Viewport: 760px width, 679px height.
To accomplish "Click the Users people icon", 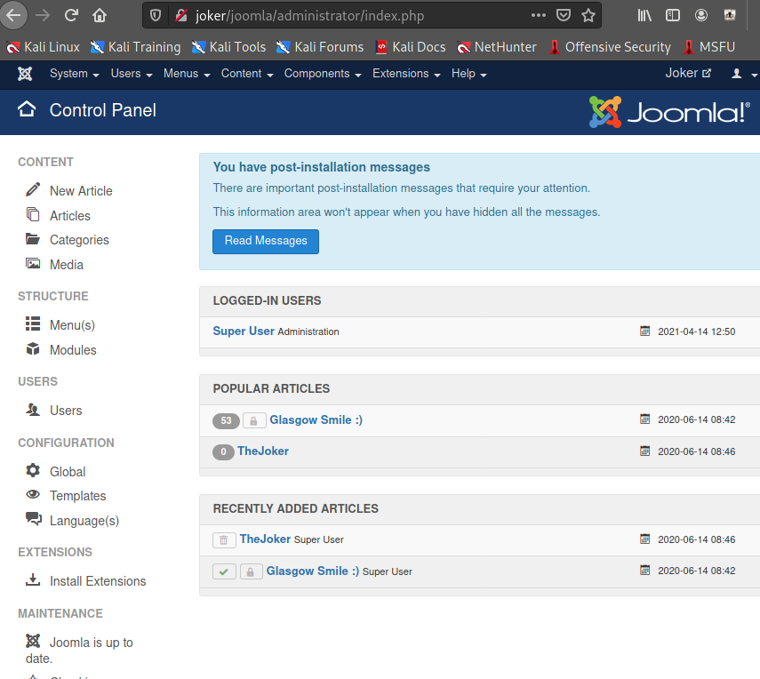I will [x=33, y=410].
